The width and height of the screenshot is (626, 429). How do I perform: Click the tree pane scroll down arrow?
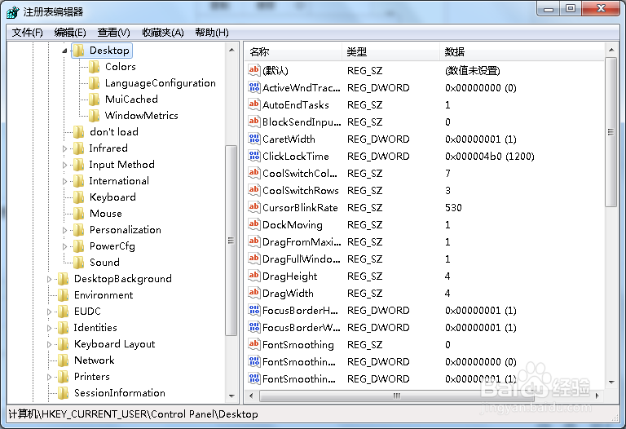pos(231,396)
